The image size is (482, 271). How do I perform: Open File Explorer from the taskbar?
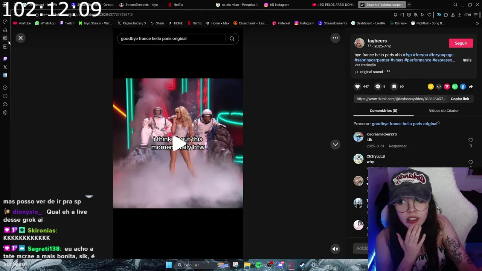(247, 265)
